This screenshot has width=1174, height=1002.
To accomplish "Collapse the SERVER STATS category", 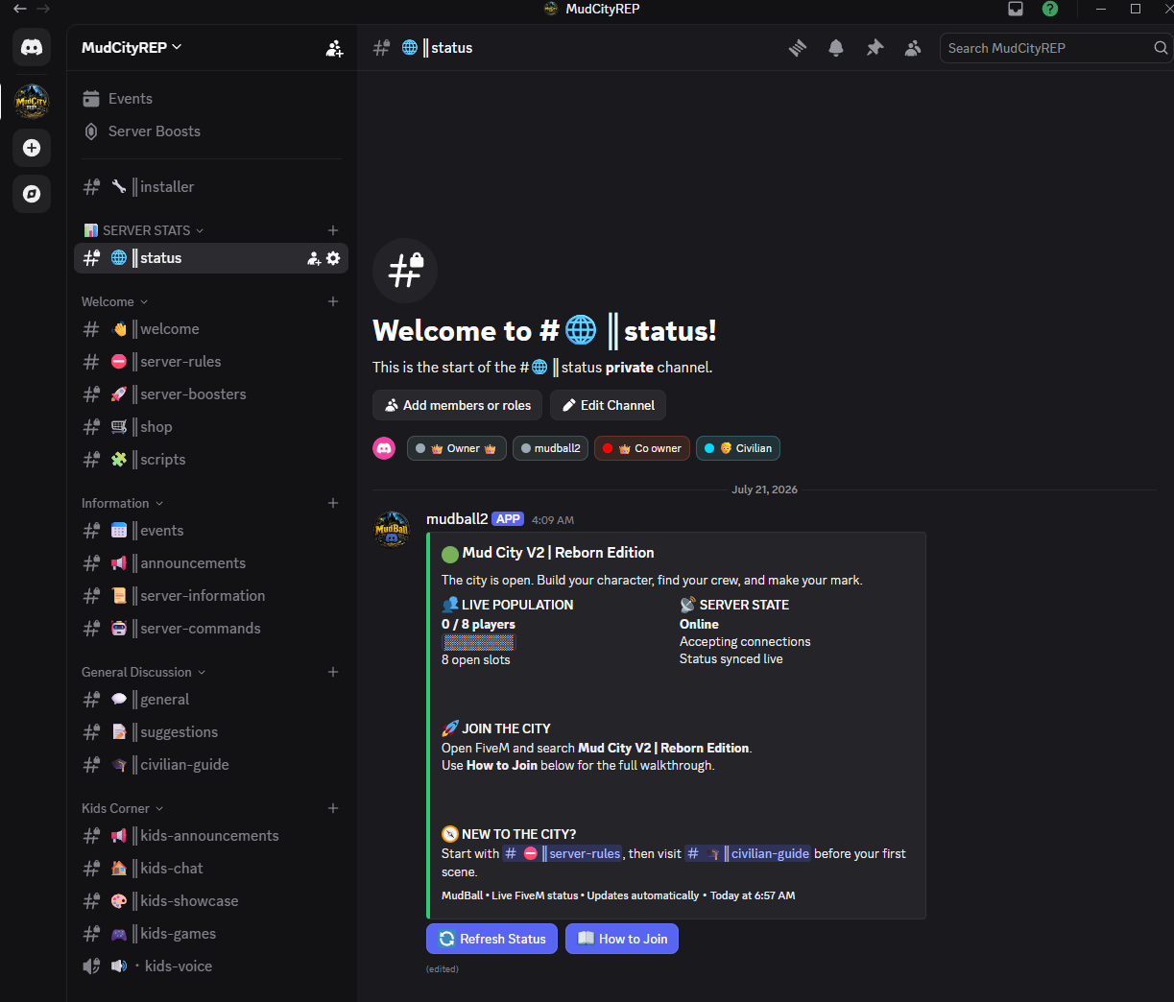I will pos(144,230).
